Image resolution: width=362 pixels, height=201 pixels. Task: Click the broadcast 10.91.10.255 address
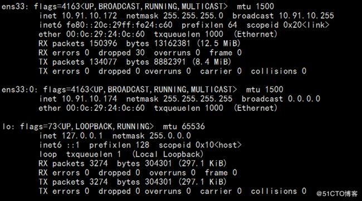click(306, 16)
